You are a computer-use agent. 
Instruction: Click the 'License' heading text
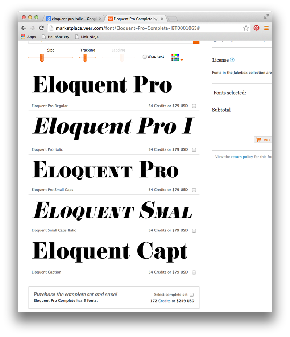click(220, 60)
